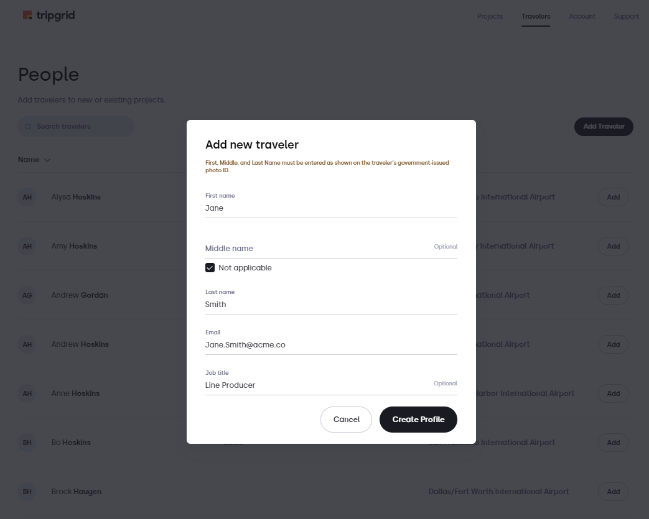Click Anne Hoskins' AH avatar icon
The width and height of the screenshot is (649, 519).
27,393
